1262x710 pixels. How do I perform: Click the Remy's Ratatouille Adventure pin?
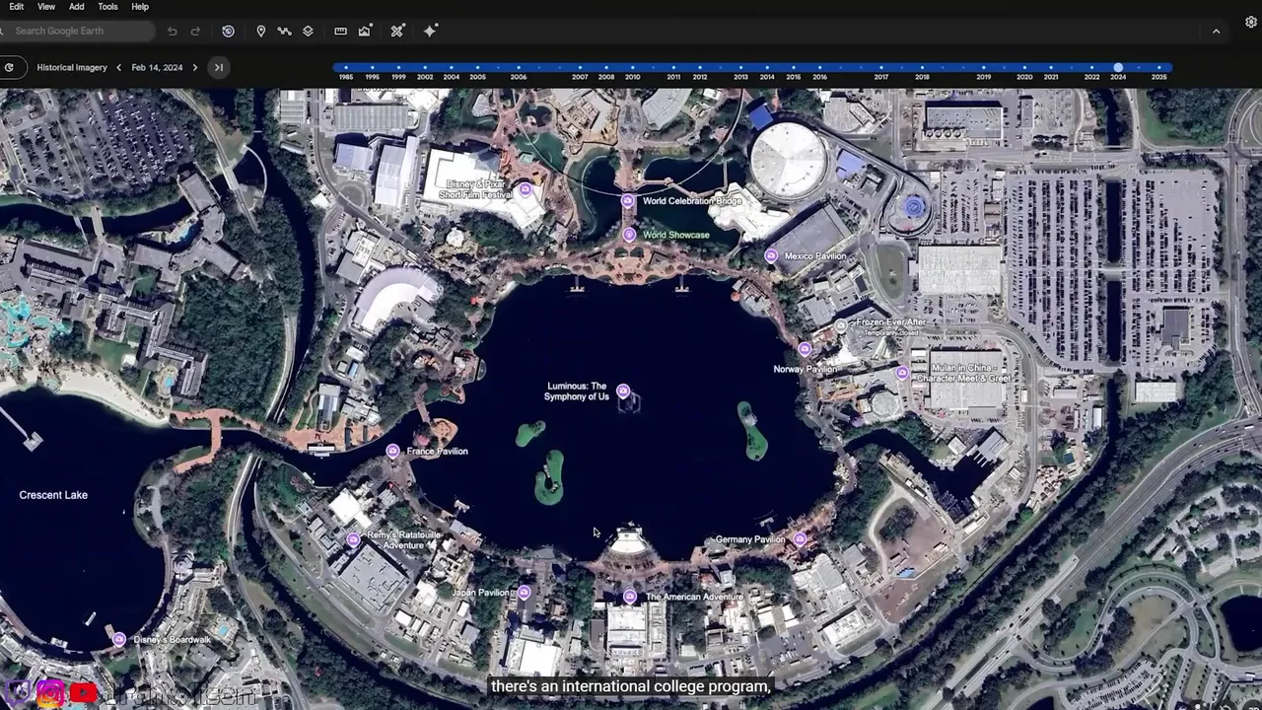point(353,539)
